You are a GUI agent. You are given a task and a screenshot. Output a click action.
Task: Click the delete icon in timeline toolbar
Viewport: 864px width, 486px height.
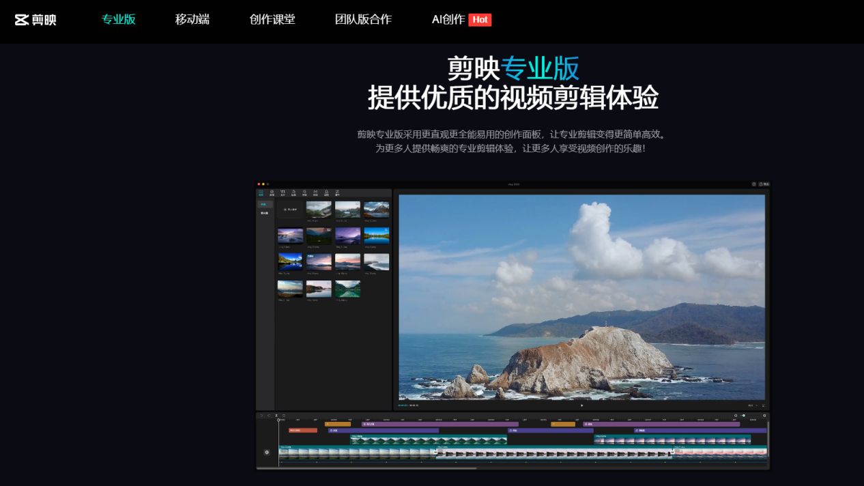(284, 416)
